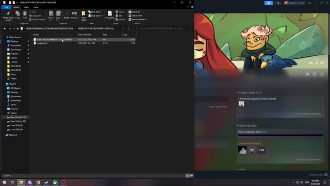Click the Rename ribbon button
Image resolution: width=330 pixels, height=186 pixels.
coord(74,15)
